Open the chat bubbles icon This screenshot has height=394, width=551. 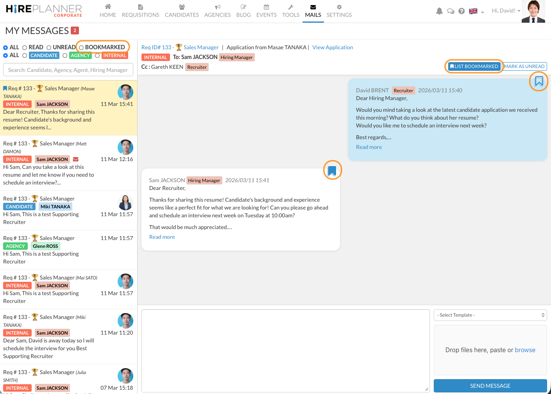coord(451,11)
